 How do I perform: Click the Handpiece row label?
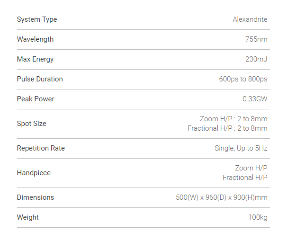tap(34, 173)
